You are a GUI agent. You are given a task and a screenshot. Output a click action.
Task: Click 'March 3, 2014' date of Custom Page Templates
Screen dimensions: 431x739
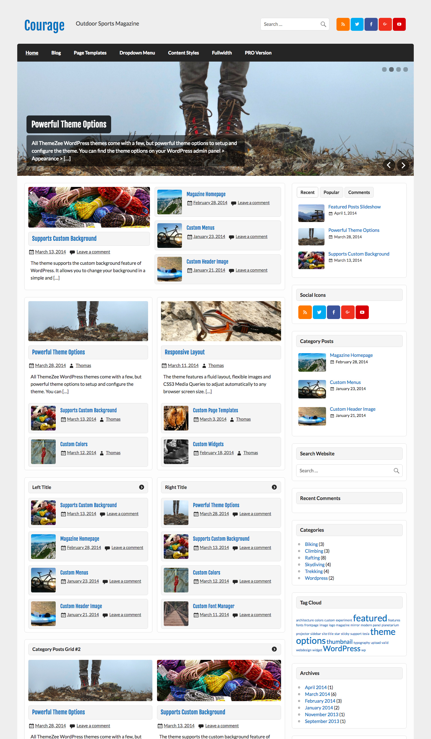213,419
